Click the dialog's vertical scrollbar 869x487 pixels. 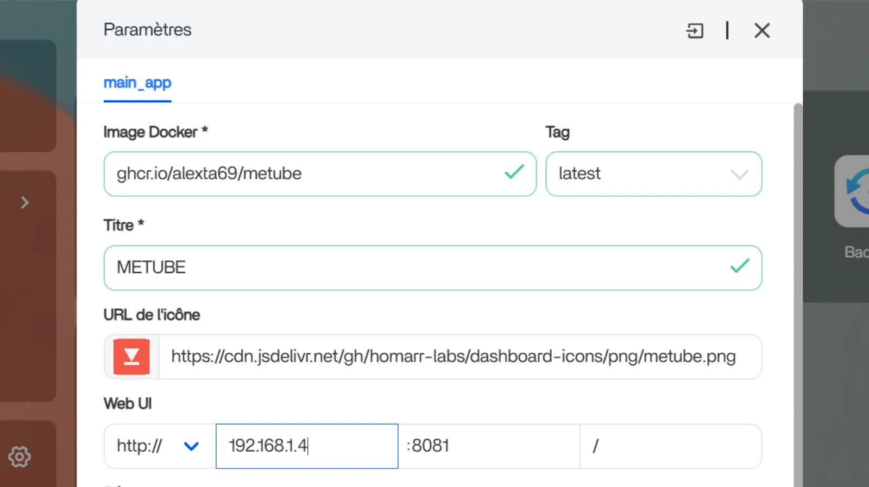(798, 272)
